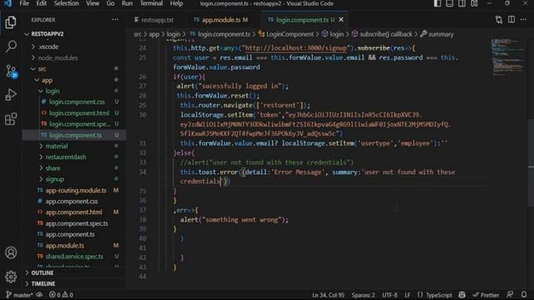Open the File menu

click(x=24, y=3)
